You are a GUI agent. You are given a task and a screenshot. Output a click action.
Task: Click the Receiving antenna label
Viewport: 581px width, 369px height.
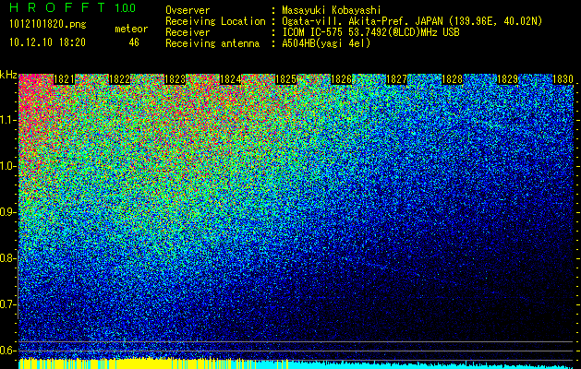tap(212, 43)
